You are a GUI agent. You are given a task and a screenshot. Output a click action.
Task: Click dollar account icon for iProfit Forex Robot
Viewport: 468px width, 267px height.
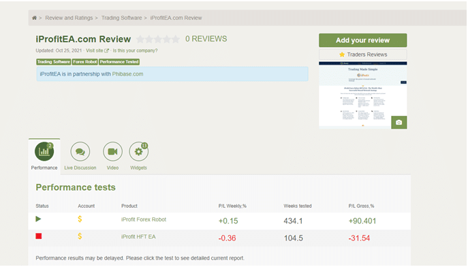(x=80, y=219)
